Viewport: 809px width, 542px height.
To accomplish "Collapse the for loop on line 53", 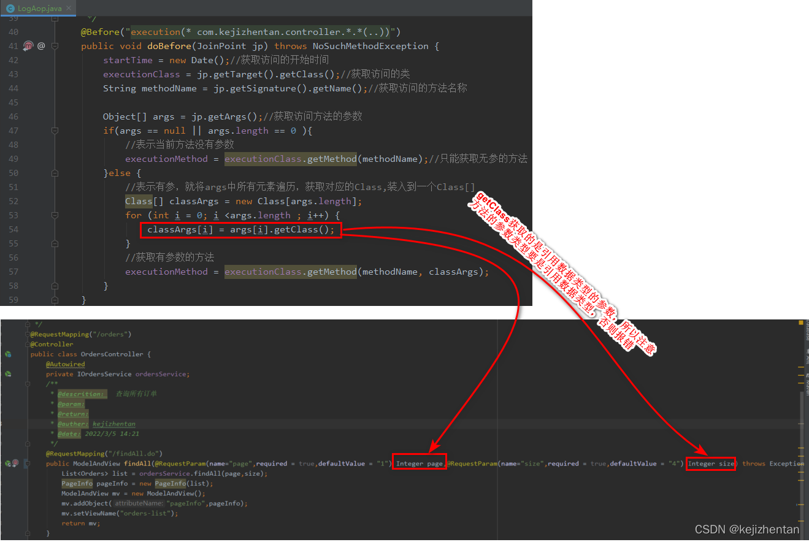I will pos(55,215).
